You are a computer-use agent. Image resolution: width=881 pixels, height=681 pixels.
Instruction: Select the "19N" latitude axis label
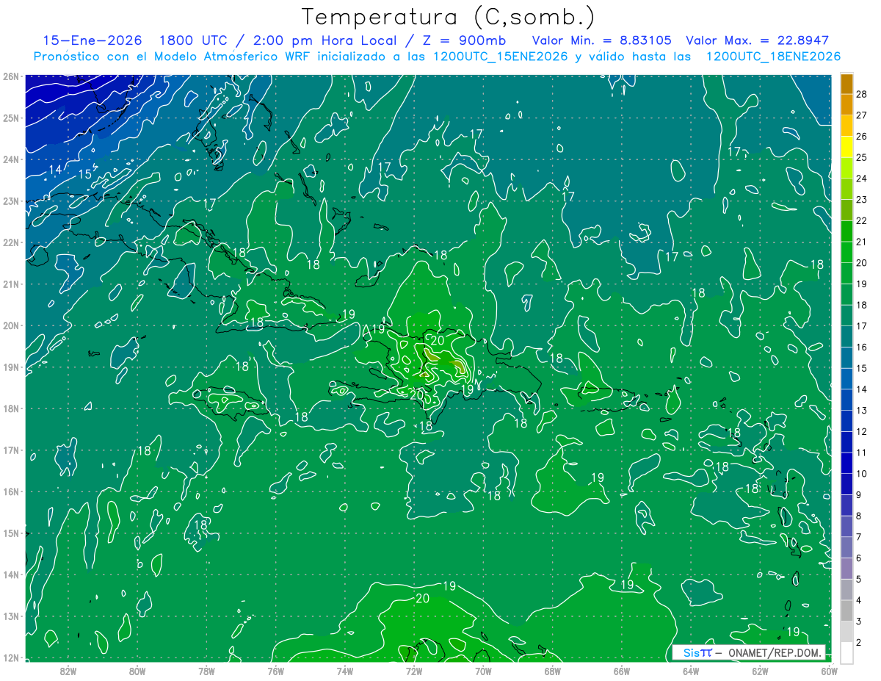coord(10,367)
